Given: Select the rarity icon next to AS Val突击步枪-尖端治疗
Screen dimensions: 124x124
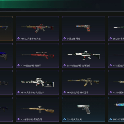Looking at the screenshot, I should (19, 92).
